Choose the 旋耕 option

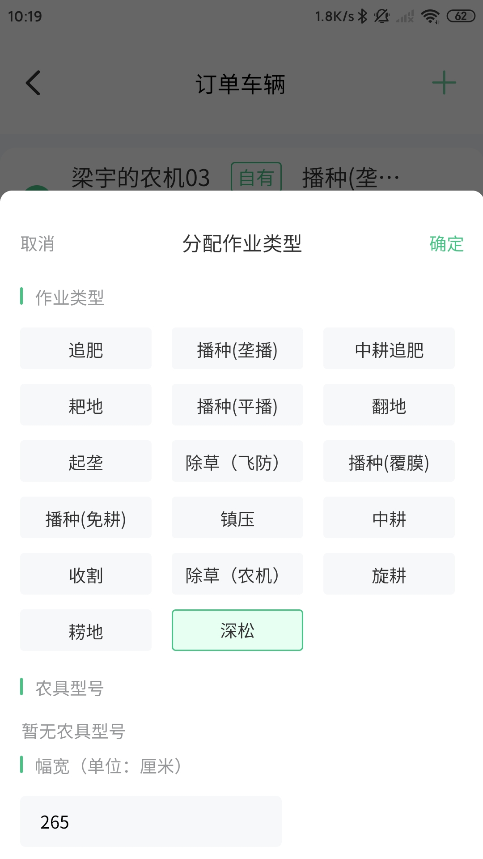(389, 574)
